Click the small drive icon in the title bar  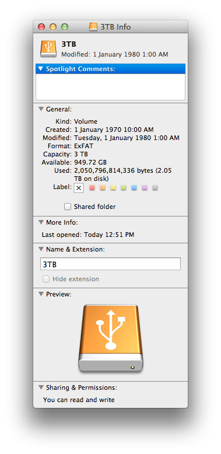click(x=93, y=27)
